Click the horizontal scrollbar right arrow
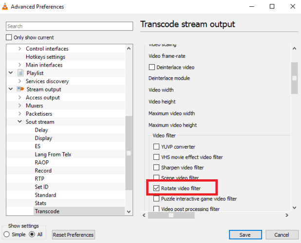Image resolution: width=301 pixels, height=243 pixels. pos(287,215)
